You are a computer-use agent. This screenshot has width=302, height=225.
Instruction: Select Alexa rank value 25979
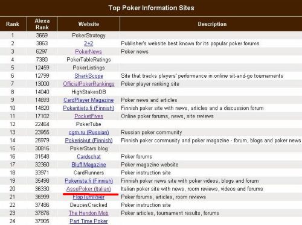point(42,141)
